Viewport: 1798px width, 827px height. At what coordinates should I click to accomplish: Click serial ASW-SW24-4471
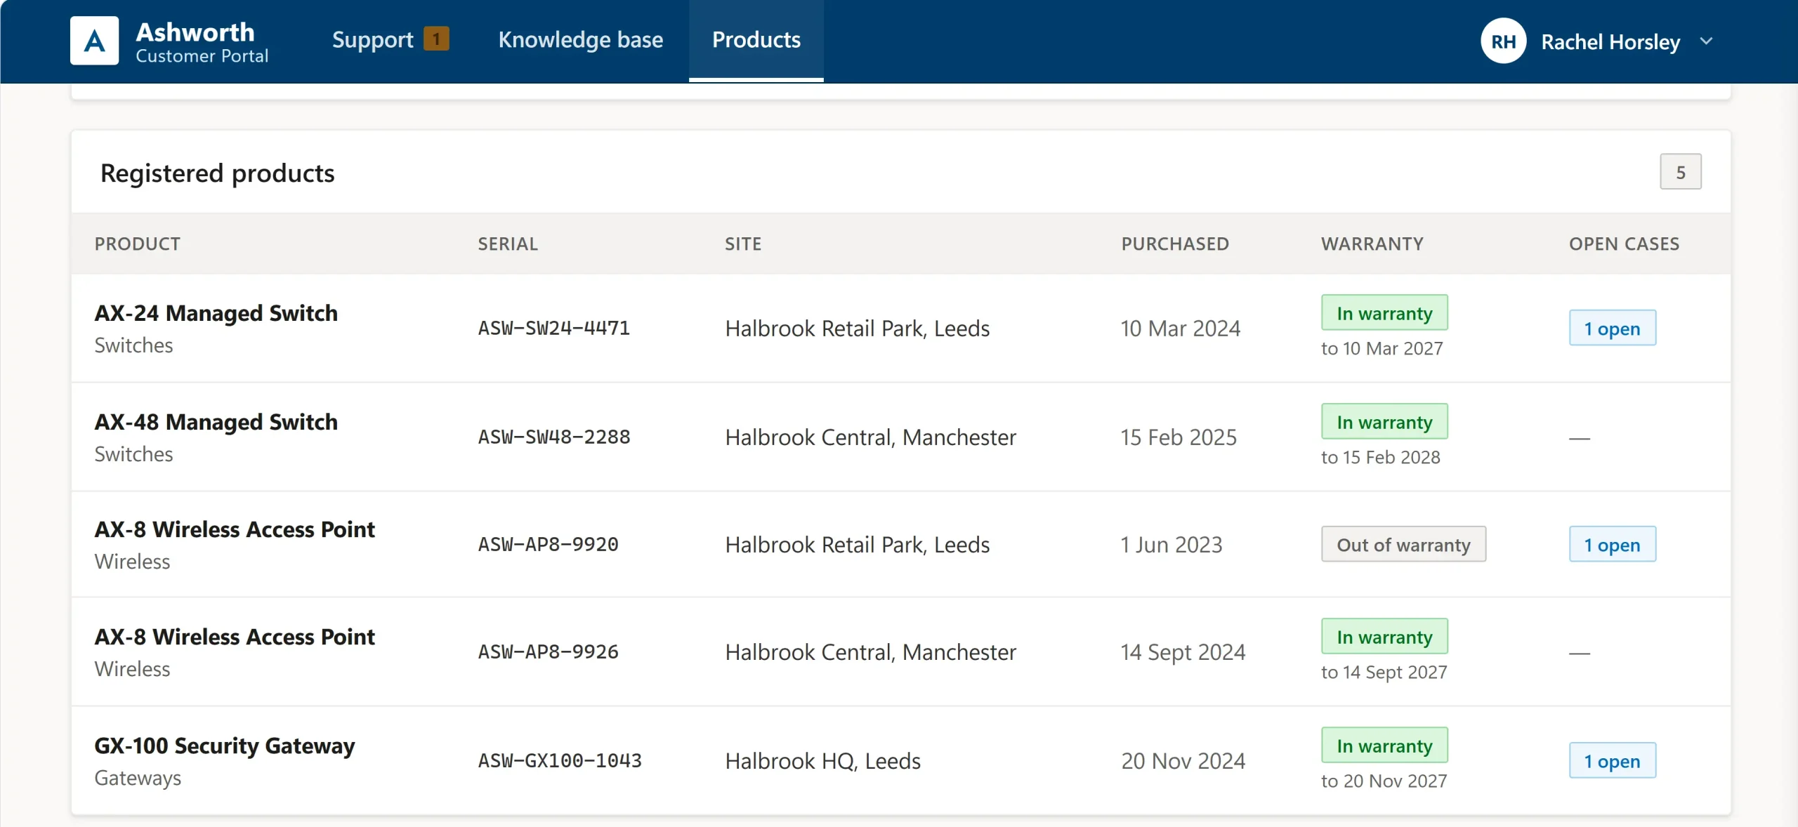[553, 328]
